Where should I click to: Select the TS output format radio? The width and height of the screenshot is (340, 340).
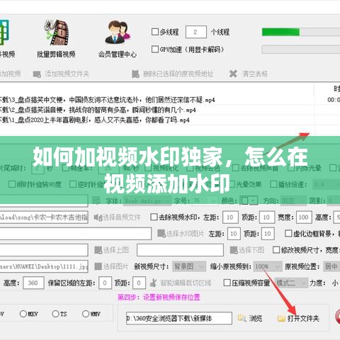click(x=55, y=314)
